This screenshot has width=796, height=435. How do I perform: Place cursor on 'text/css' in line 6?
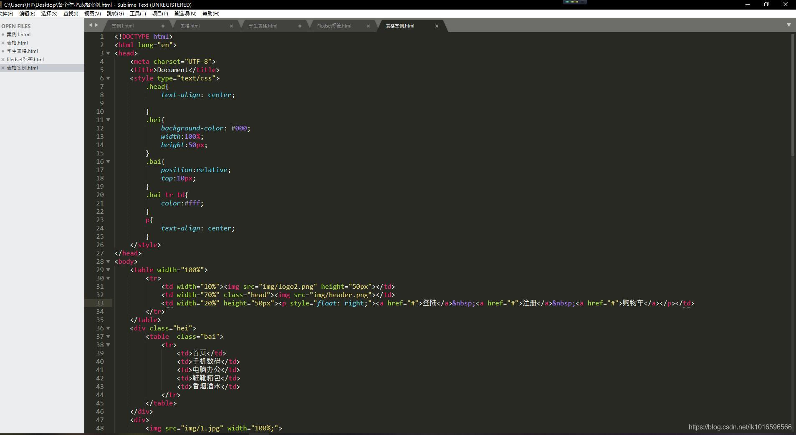(196, 78)
